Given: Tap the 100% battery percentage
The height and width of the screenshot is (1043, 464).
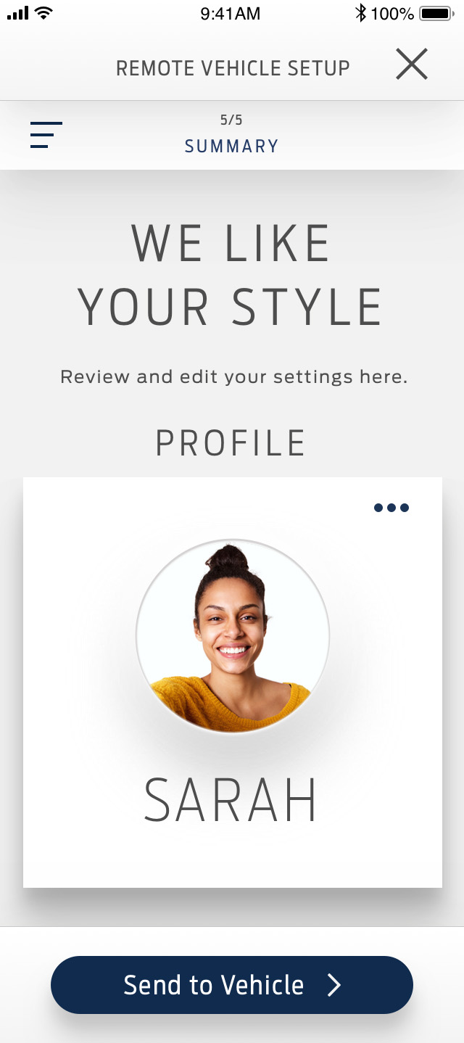Looking at the screenshot, I should pos(392,13).
